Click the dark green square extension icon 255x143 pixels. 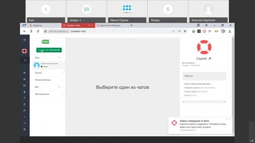(x=199, y=31)
